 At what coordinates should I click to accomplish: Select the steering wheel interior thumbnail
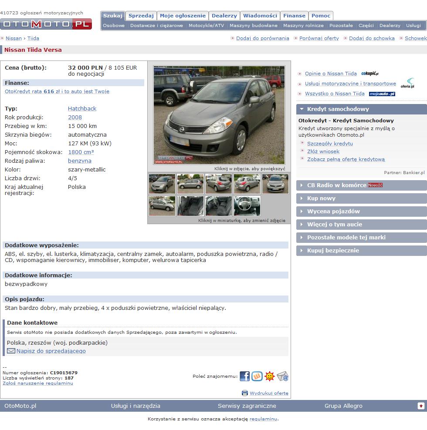tap(247, 206)
